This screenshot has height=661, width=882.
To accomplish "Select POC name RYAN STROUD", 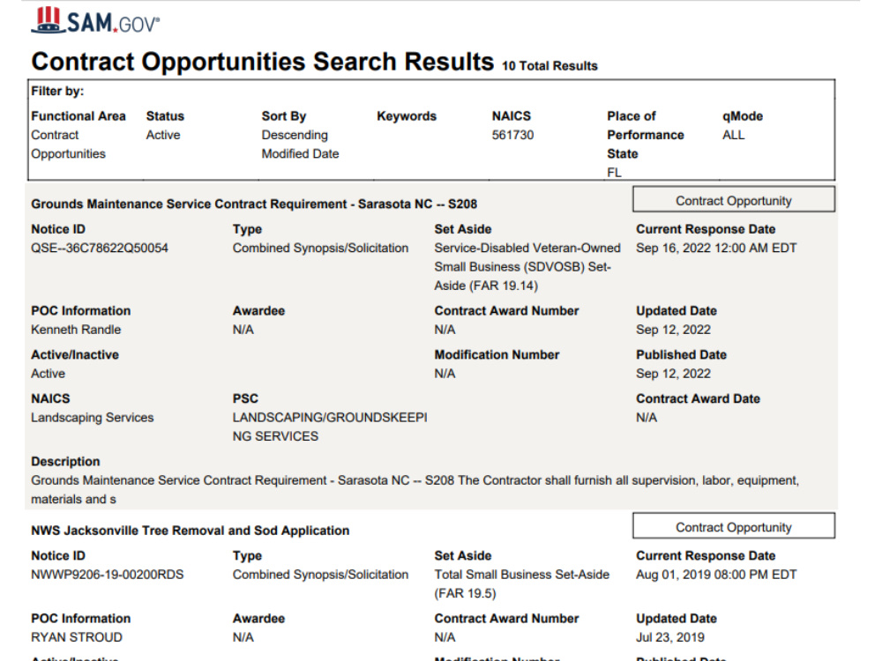I will point(77,637).
